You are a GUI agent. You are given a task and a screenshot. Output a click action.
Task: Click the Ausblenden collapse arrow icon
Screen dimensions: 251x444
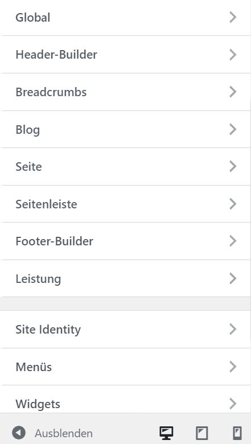point(19,433)
